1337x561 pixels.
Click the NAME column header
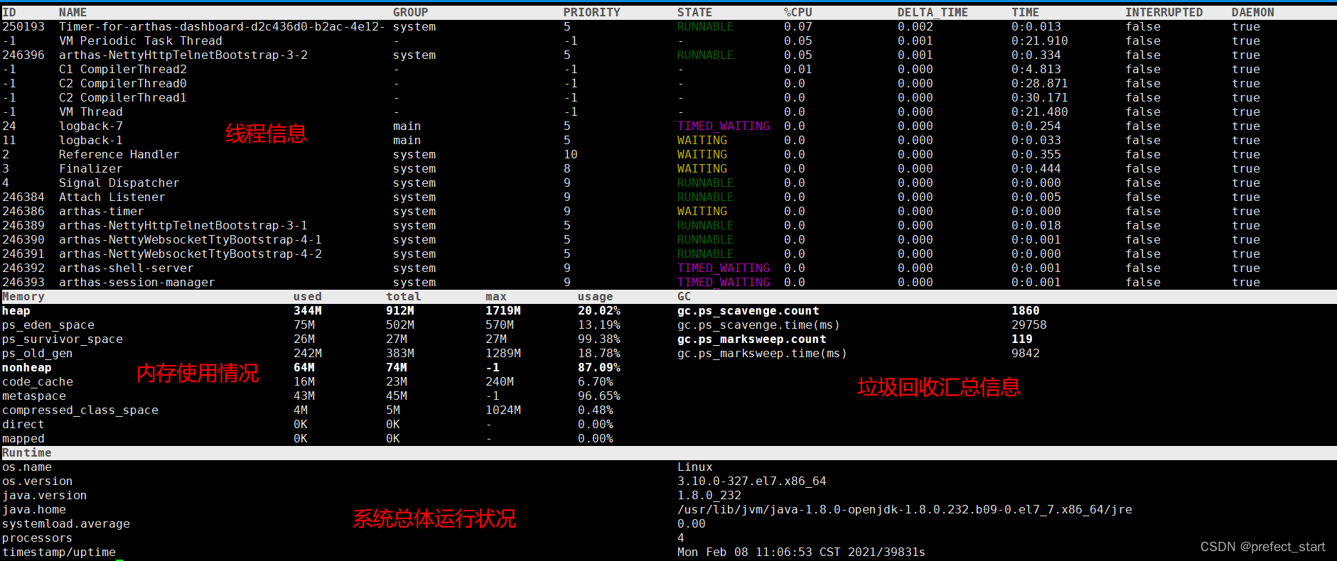(x=73, y=13)
